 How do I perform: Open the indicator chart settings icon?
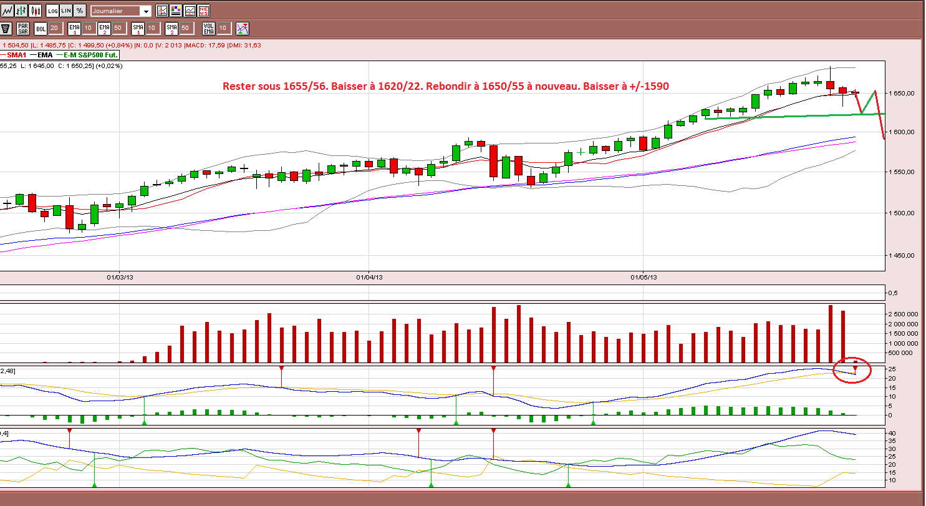click(x=162, y=11)
